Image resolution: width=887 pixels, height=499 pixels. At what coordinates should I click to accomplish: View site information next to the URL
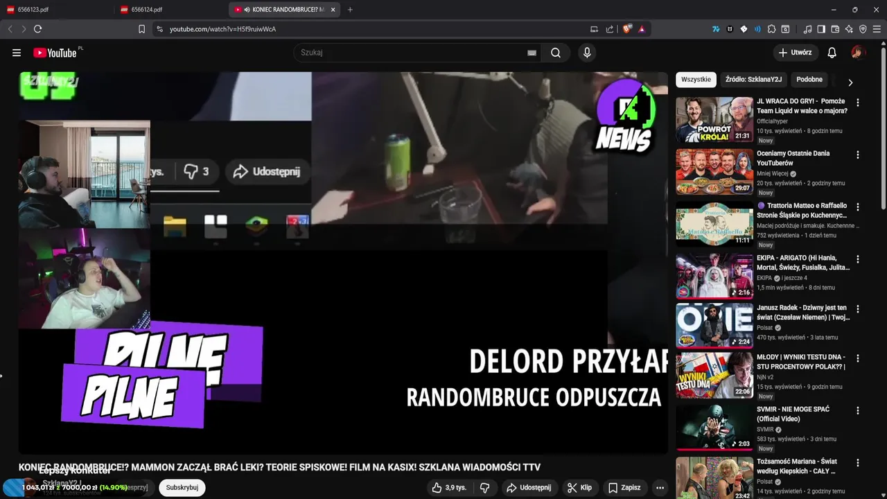159,29
